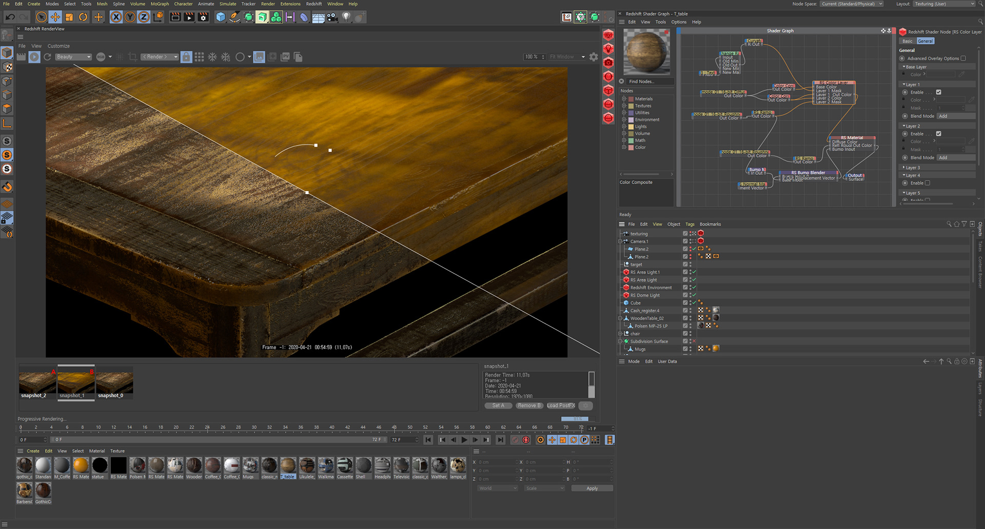The image size is (985, 529).
Task: Enable the Advanced Overlay Options checkbox
Action: pos(963,58)
